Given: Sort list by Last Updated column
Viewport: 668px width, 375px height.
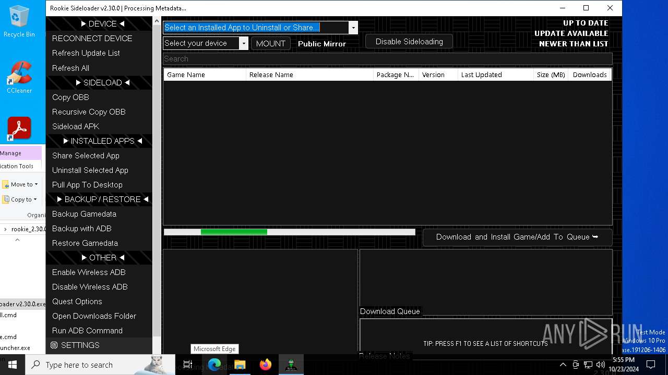Looking at the screenshot, I should (x=496, y=74).
